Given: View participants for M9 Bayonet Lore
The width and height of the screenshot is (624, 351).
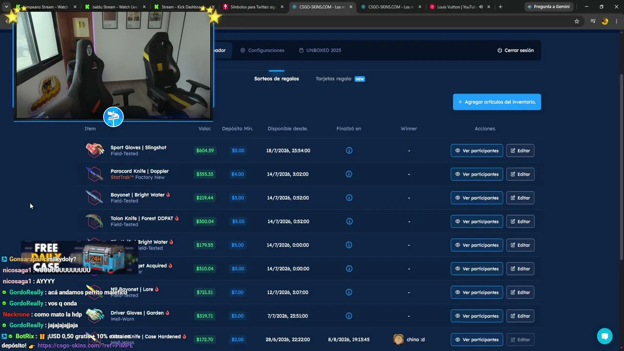Looking at the screenshot, I should pos(477,292).
